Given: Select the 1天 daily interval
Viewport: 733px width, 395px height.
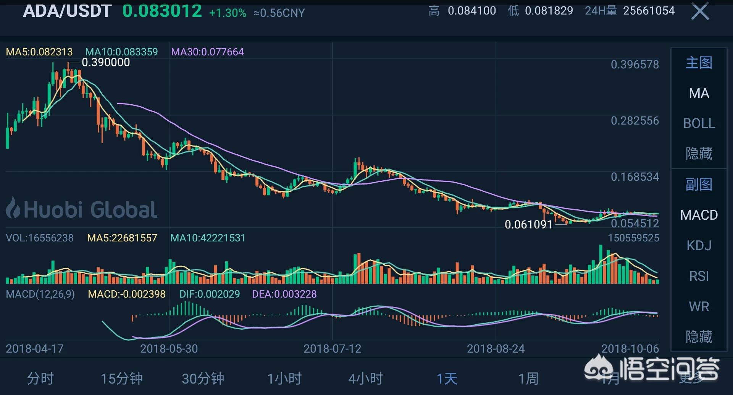Looking at the screenshot, I should coord(447,379).
